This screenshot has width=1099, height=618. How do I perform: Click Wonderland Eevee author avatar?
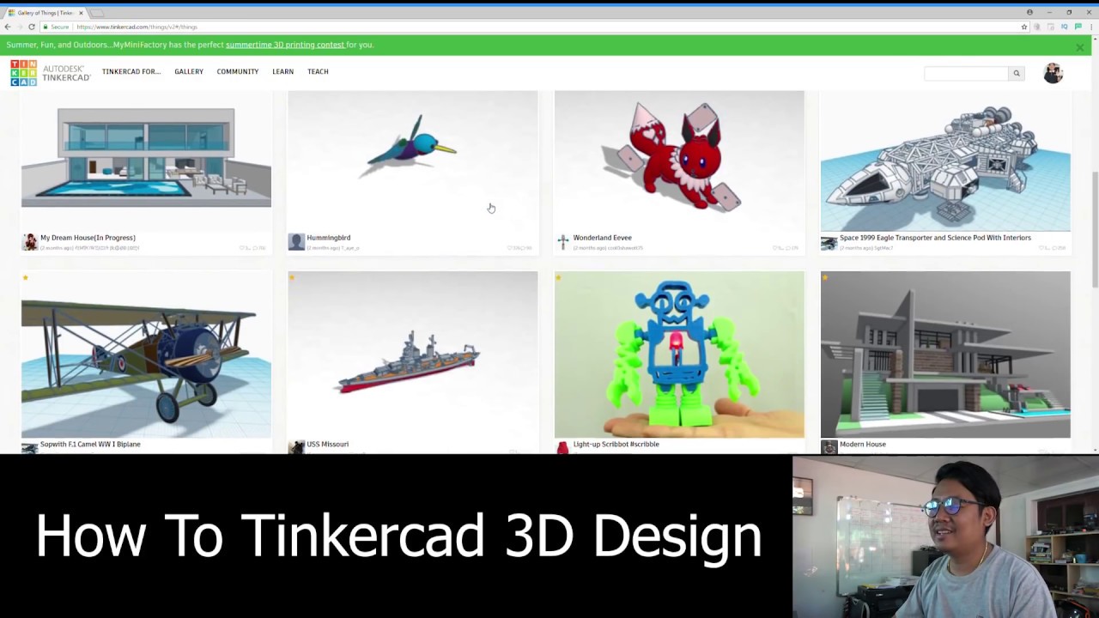pyautogui.click(x=562, y=242)
